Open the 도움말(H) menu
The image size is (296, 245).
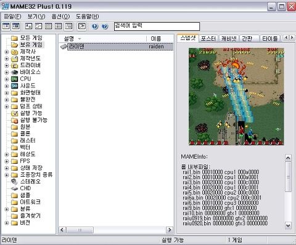(x=88, y=17)
